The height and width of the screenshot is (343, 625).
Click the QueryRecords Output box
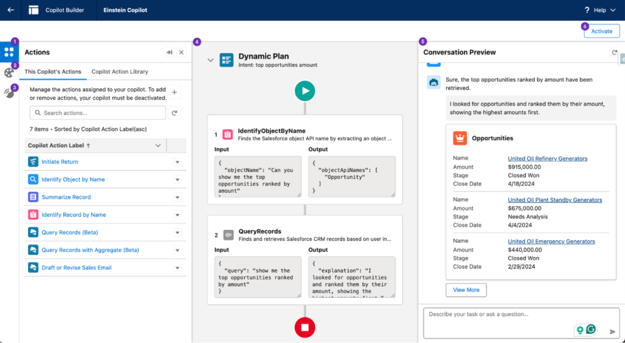click(x=352, y=277)
